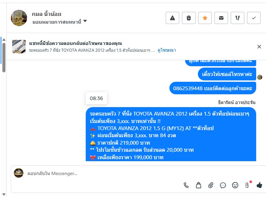266x197 pixels.
Task: Attach a file with paperclip icon
Action: click(x=211, y=185)
